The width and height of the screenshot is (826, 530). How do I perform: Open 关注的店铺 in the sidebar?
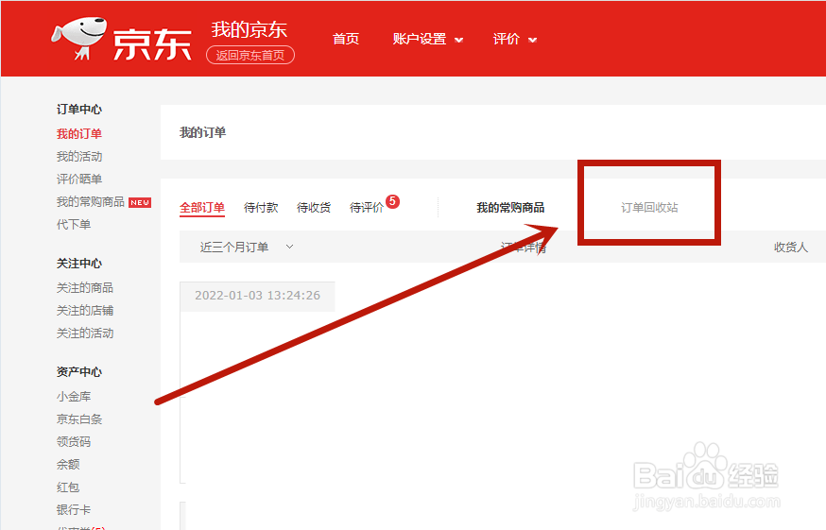(85, 310)
